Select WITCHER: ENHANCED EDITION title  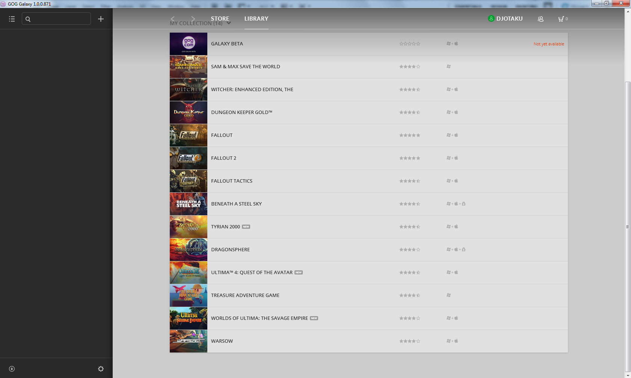252,90
